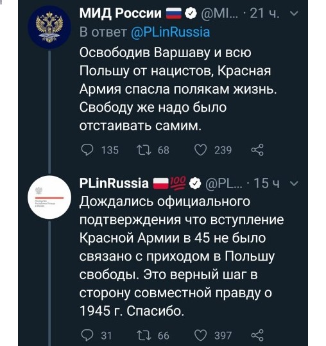Screen dimensions: 326x346
Task: Open PLinRussia tweet options chevron
Action: [x=295, y=183]
